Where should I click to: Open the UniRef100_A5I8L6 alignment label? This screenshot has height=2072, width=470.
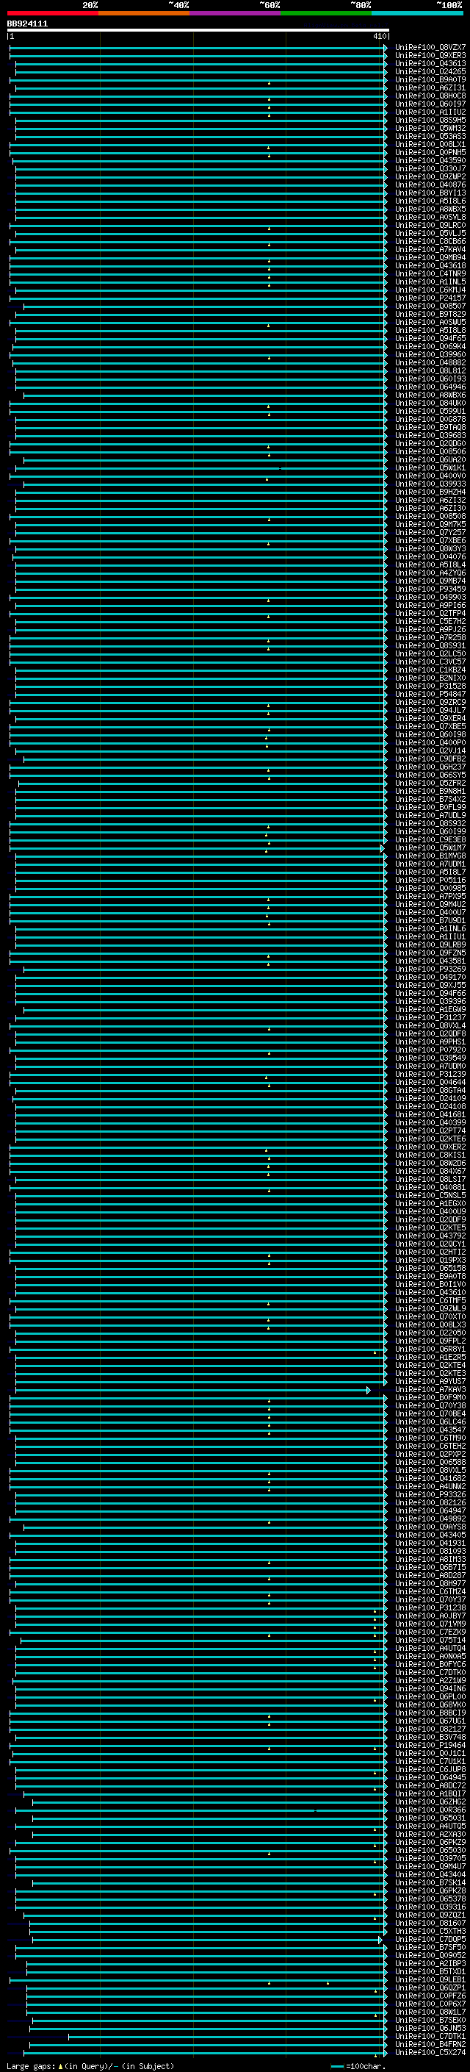[430, 201]
